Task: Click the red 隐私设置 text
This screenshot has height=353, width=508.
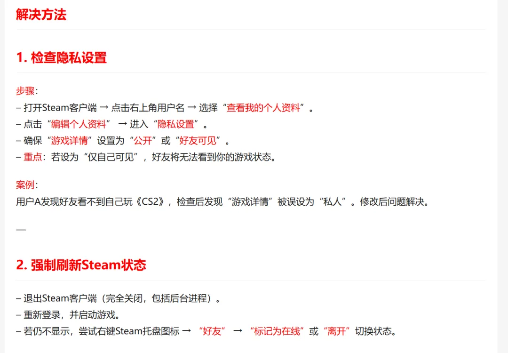Action: tap(175, 124)
